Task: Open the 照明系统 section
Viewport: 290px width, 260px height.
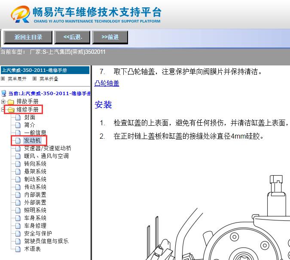Action: [x=35, y=210]
